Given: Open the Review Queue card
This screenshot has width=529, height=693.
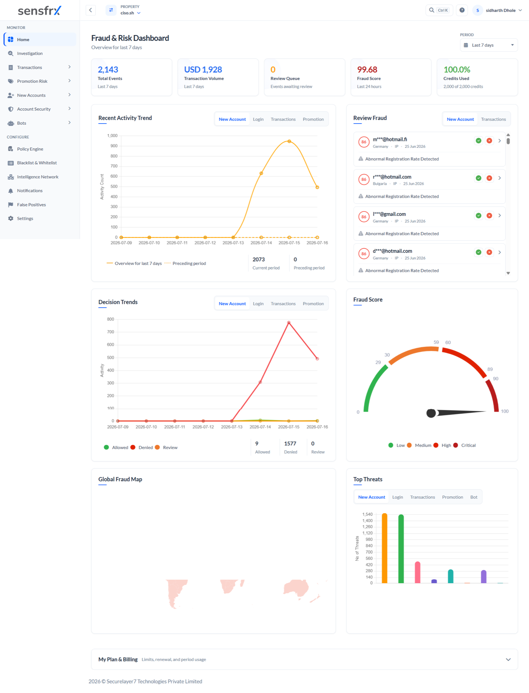Looking at the screenshot, I should pyautogui.click(x=304, y=77).
